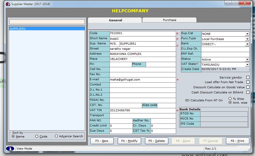Choose Sort by Code radio button
The height and width of the screenshot is (156, 255).
tap(37, 136)
